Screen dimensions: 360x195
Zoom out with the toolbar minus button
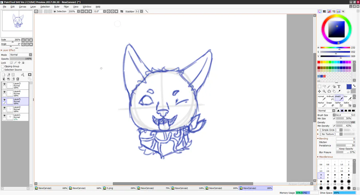82,11
